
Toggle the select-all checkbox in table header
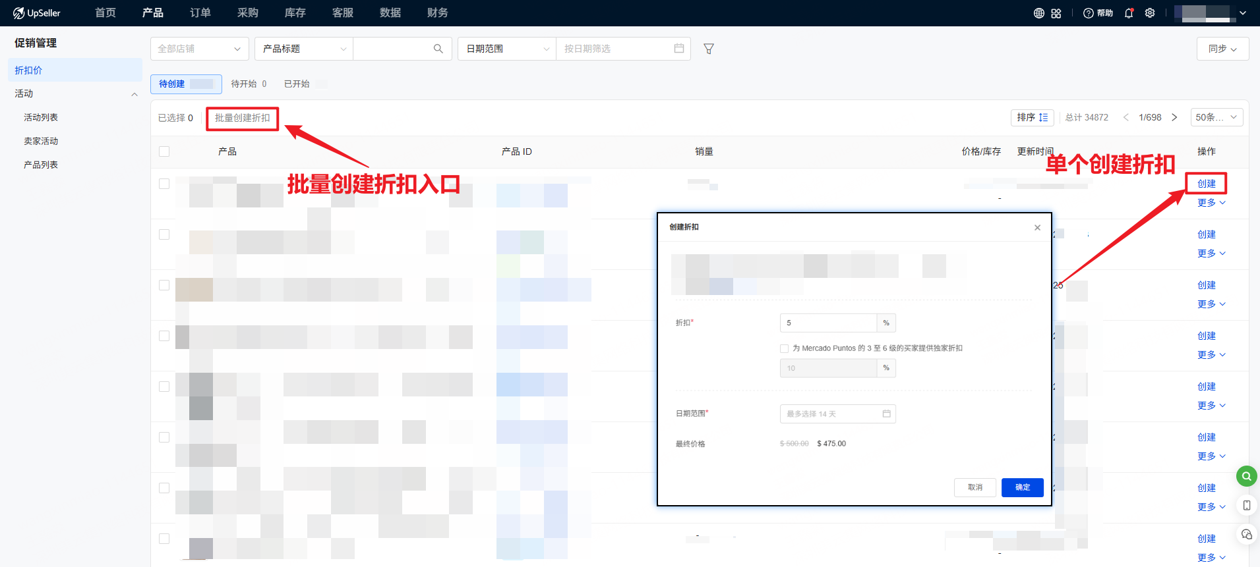click(164, 151)
